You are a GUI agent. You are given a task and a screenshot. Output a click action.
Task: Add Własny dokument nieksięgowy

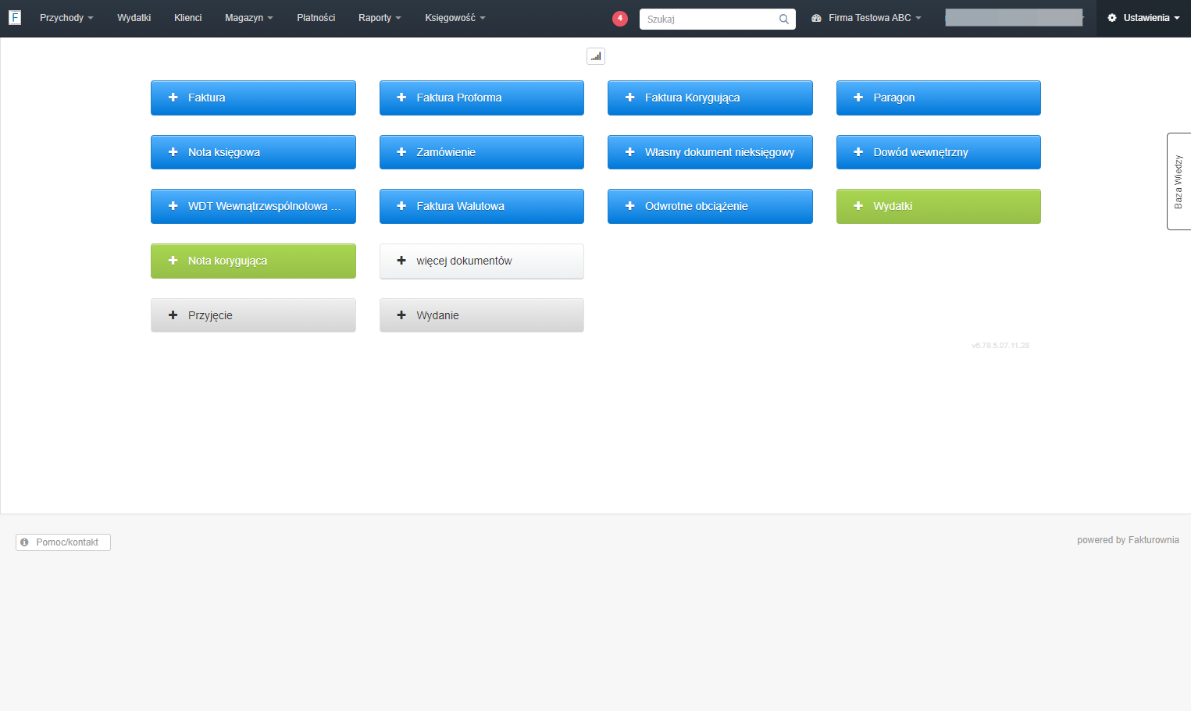pos(710,152)
